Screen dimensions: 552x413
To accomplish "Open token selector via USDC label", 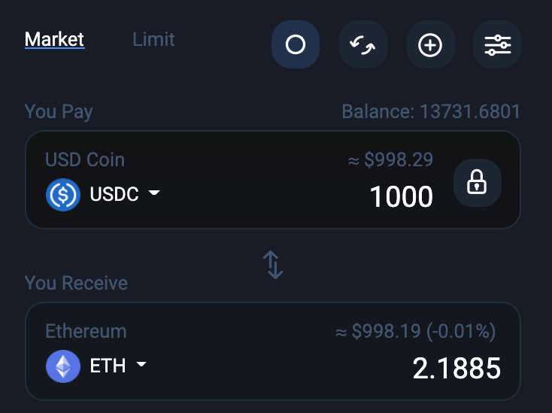I will coord(114,194).
